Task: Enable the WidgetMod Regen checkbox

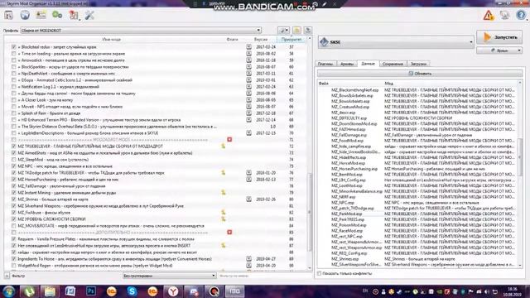Action: [x=13, y=266]
